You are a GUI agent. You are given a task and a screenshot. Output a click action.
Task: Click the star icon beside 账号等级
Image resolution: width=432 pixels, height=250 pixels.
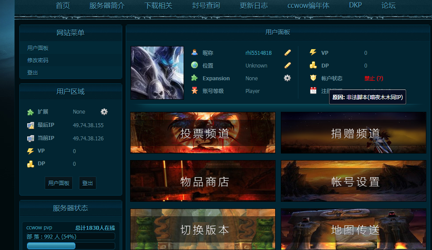tap(195, 90)
